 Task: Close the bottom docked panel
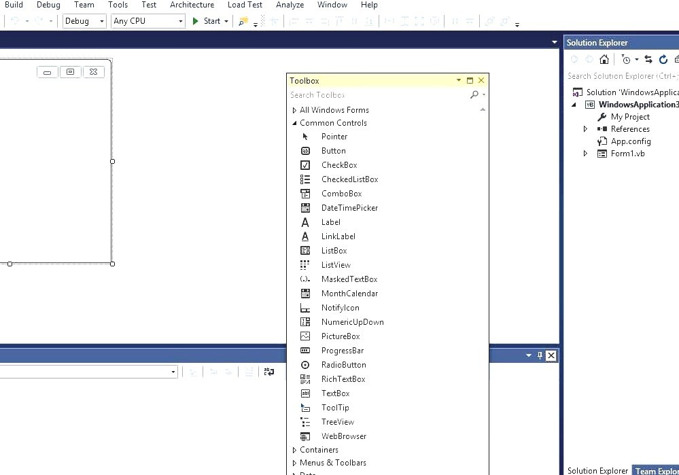click(551, 355)
